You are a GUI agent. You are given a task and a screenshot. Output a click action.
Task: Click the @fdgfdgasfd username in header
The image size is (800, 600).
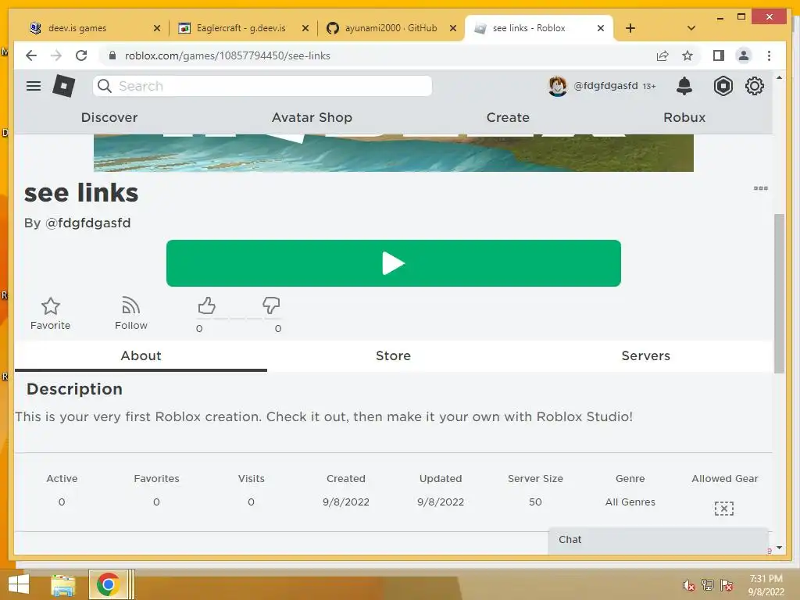[605, 86]
